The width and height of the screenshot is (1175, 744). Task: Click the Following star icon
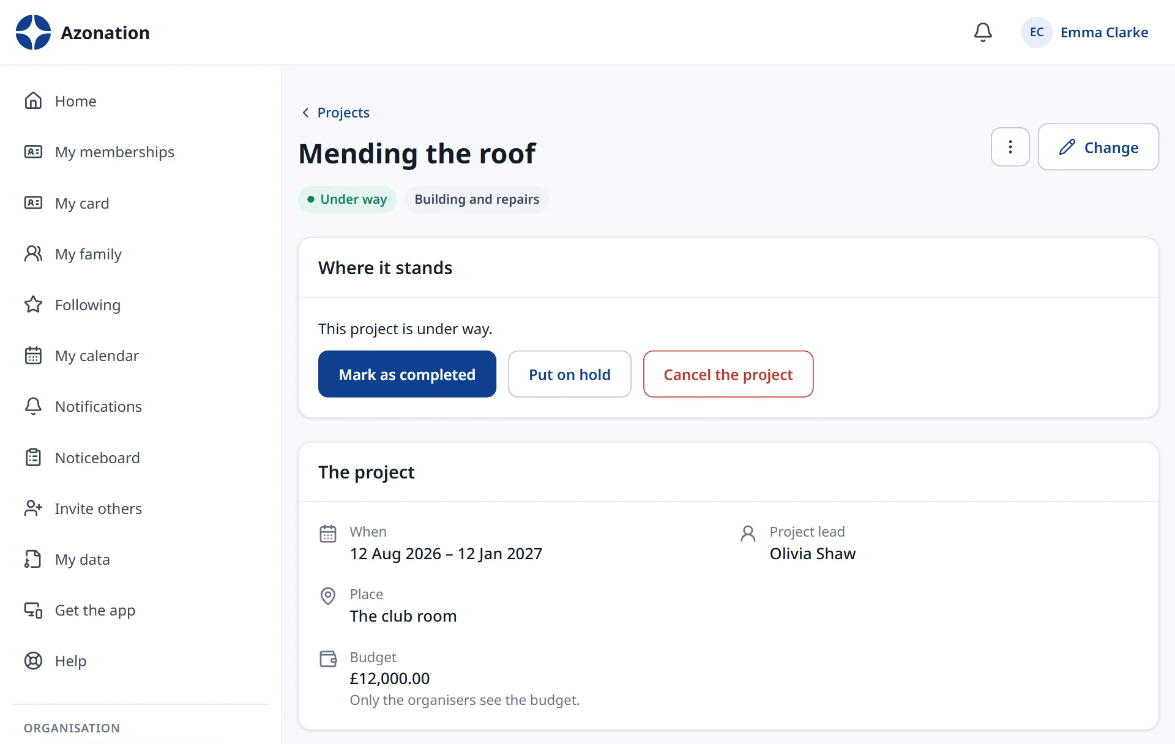click(x=33, y=304)
